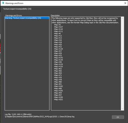Click the Map #27 entry
Viewport: 128px width, 123px height.
point(58,51)
